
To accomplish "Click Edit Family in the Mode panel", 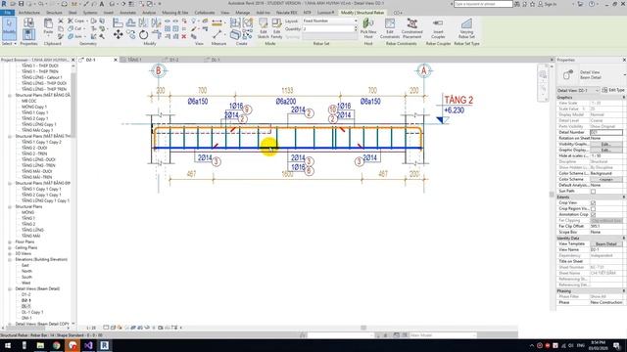I will coord(276,28).
